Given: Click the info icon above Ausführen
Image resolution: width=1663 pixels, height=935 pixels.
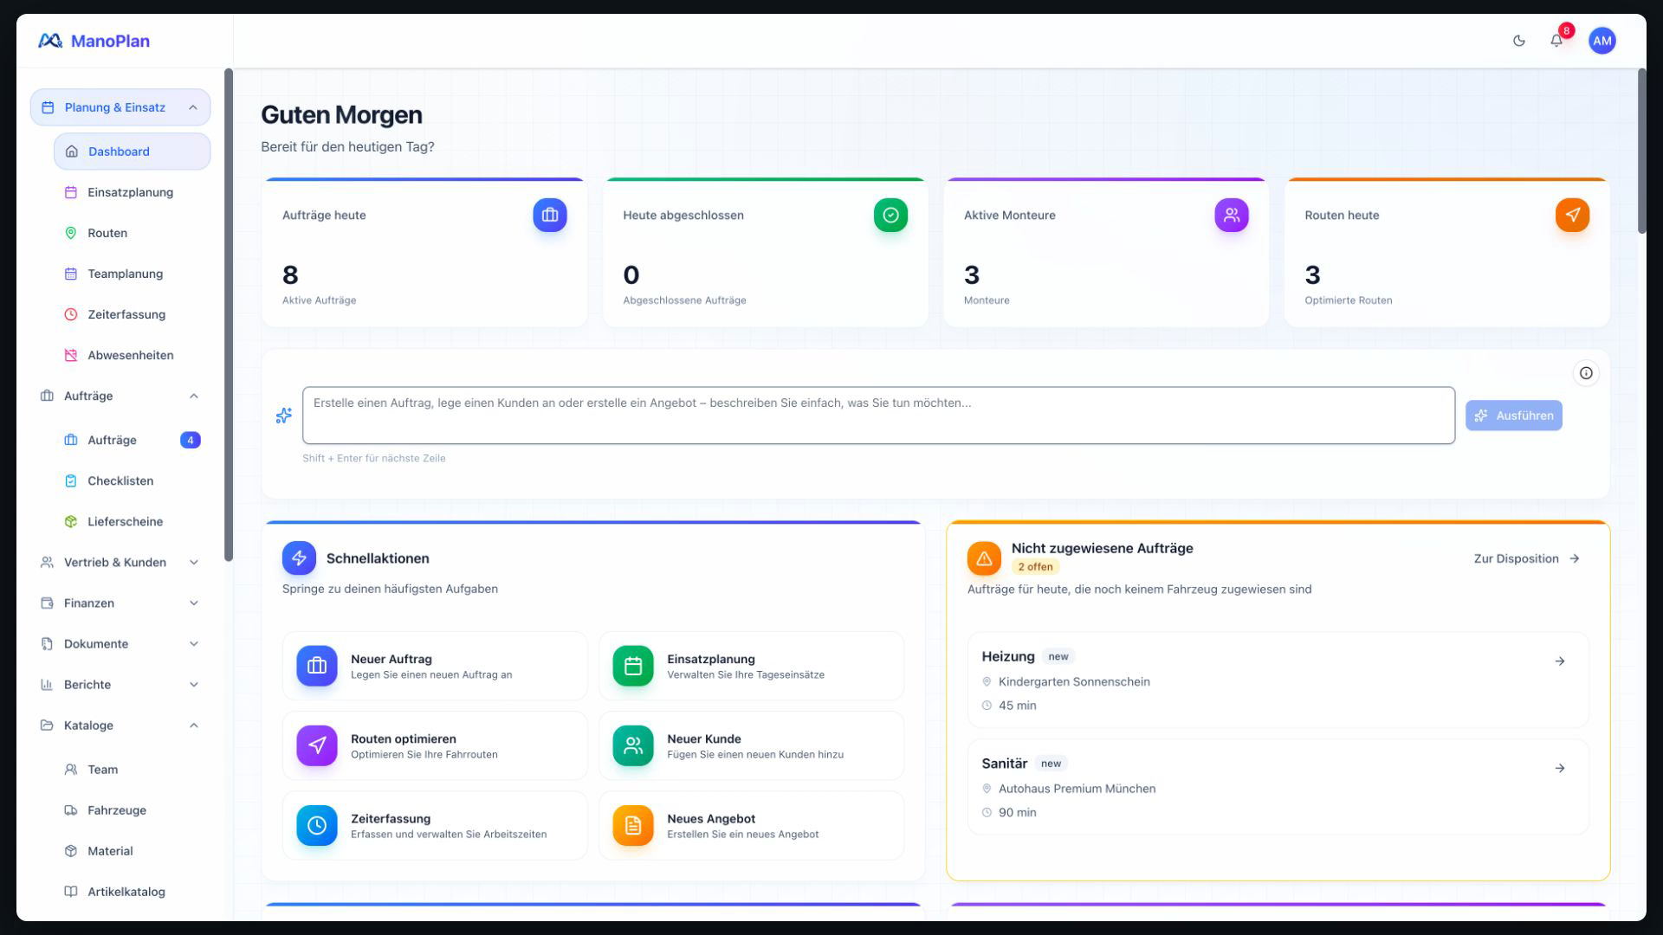Looking at the screenshot, I should (1586, 373).
